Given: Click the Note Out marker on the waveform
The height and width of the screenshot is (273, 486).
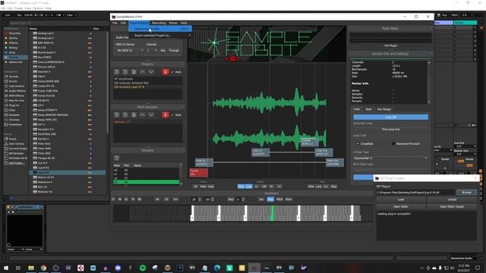Looking at the screenshot, I should coord(335,162).
